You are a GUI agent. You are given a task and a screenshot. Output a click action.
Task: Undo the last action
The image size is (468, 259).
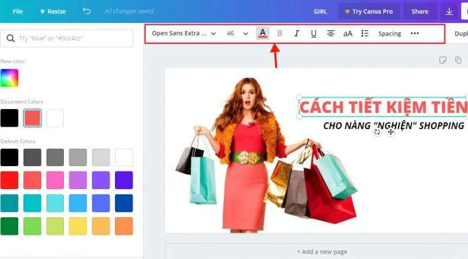point(87,11)
